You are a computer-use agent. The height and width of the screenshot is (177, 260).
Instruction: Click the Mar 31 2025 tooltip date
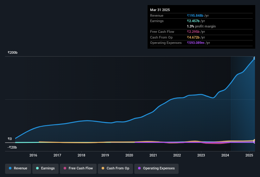tap(160, 10)
